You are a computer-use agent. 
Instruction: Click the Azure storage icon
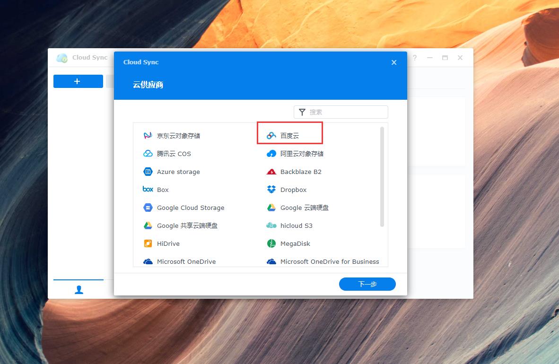148,172
